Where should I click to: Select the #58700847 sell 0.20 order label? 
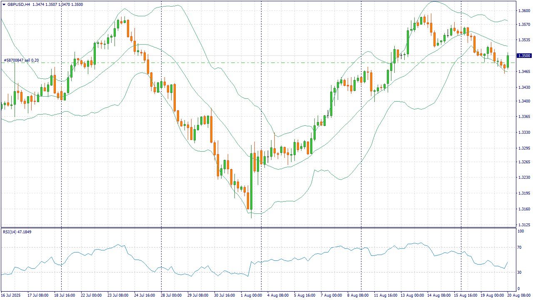pyautogui.click(x=21, y=60)
